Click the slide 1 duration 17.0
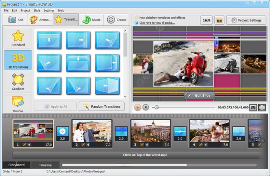Viewport: 270px width, 176px height. tap(48, 144)
